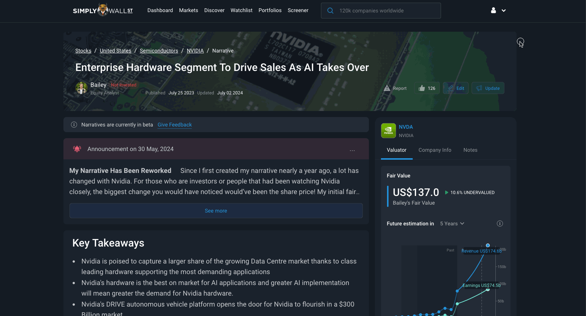Image resolution: width=586 pixels, height=316 pixels.
Task: Open the Portfolios page
Action: tap(270, 11)
